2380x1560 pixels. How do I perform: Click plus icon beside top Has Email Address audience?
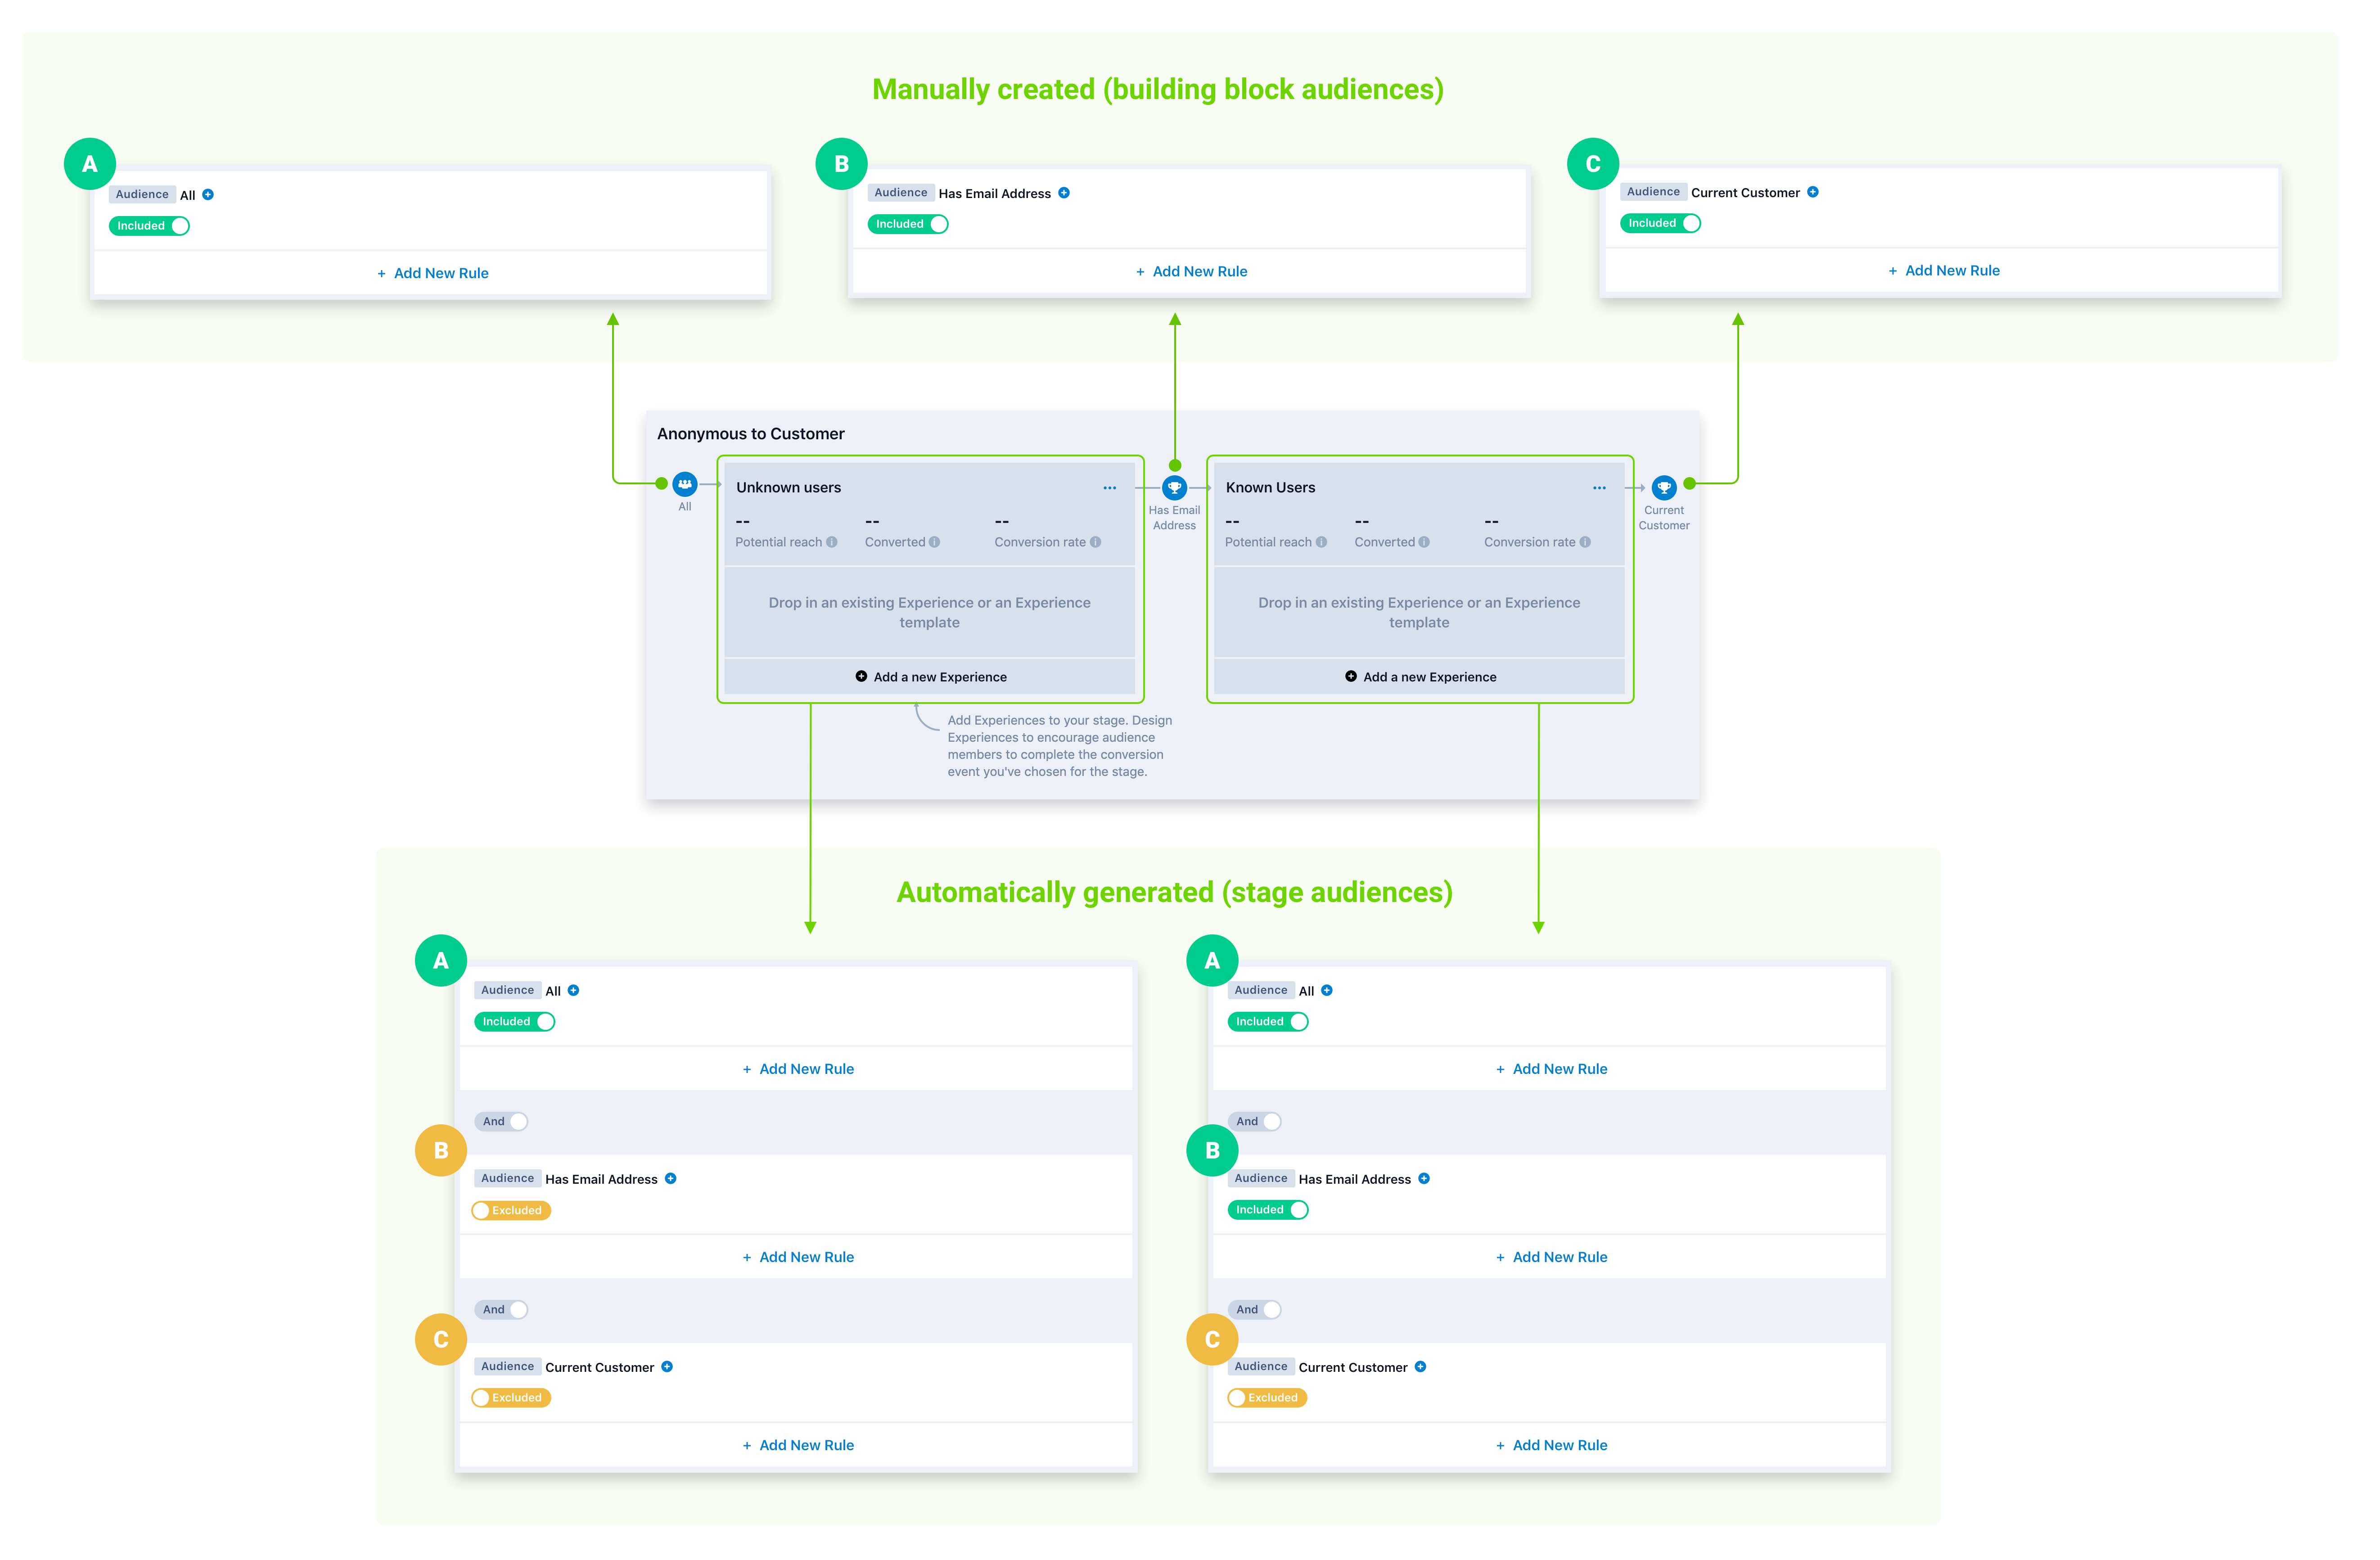(x=1063, y=193)
